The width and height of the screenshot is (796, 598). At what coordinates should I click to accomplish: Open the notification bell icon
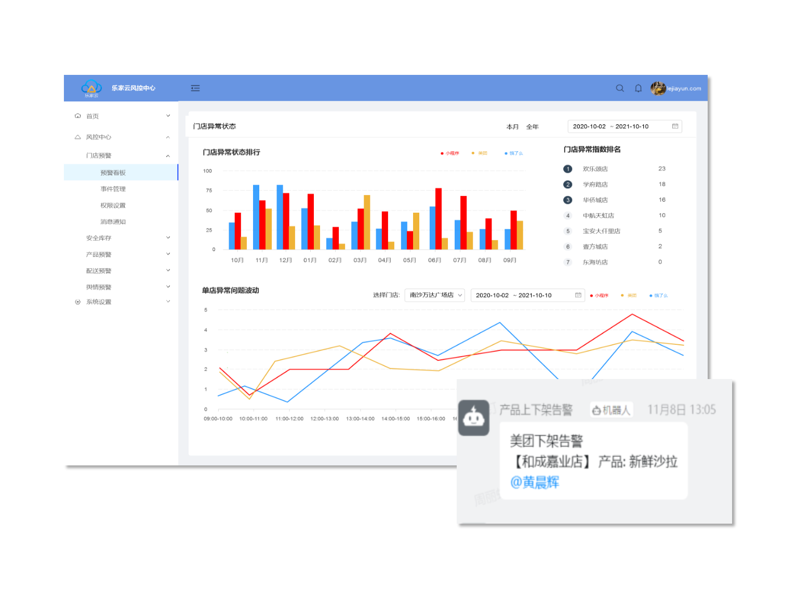(x=638, y=88)
